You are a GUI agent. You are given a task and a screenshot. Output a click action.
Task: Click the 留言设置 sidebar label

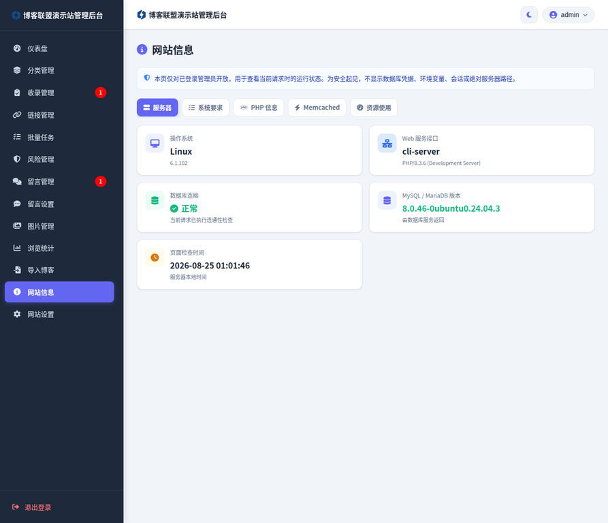click(x=41, y=204)
